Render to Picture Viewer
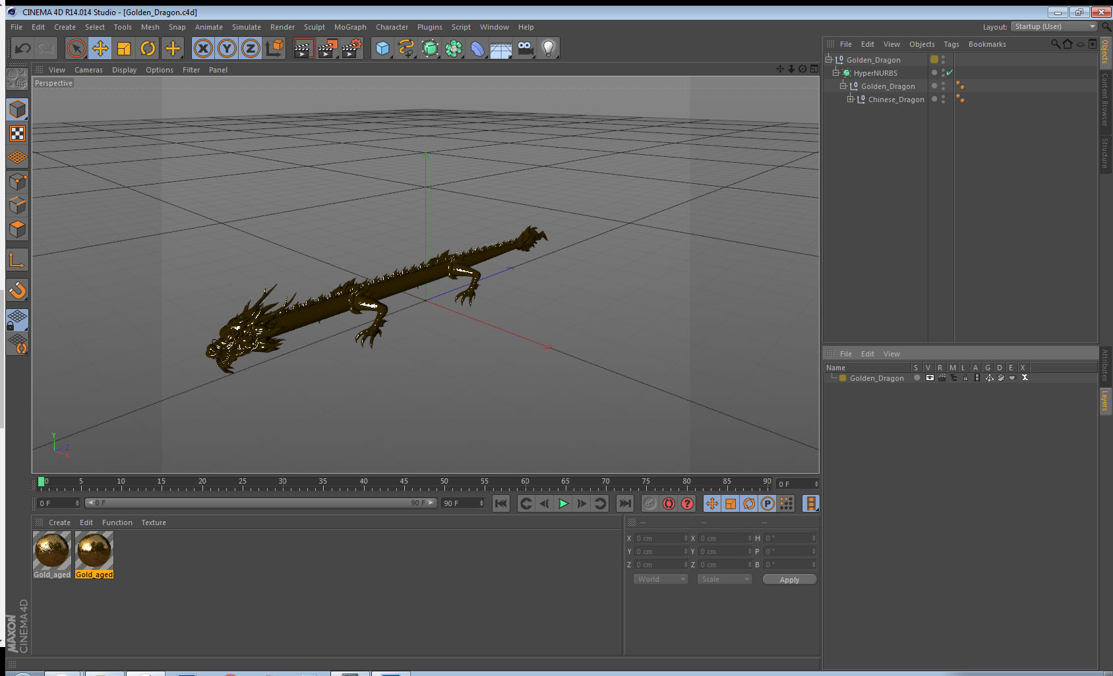The height and width of the screenshot is (676, 1113). point(328,48)
